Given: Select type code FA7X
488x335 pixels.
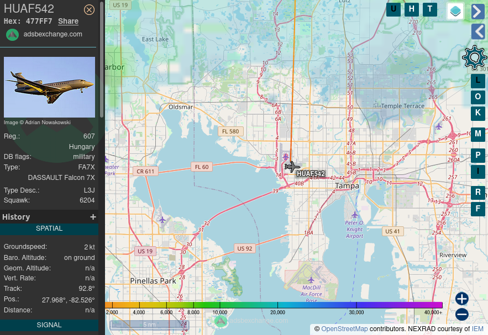Looking at the screenshot, I should coord(87,167).
